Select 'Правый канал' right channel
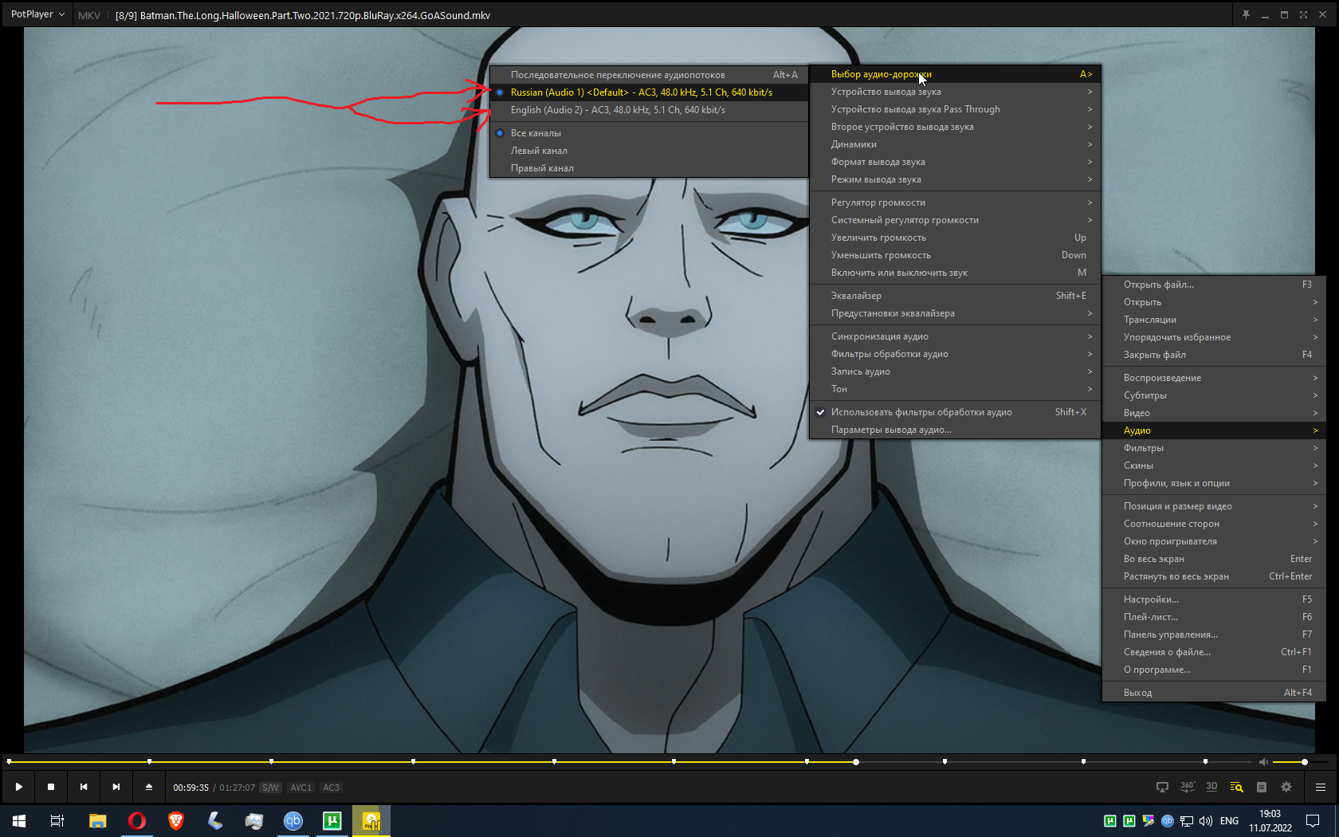Screen dimensions: 1339x837 (x=649, y=168)
